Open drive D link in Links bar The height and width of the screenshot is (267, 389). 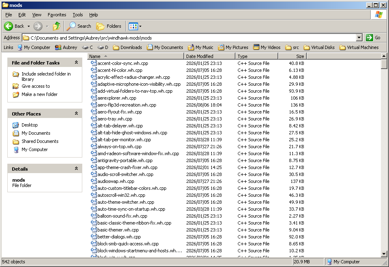(103, 47)
